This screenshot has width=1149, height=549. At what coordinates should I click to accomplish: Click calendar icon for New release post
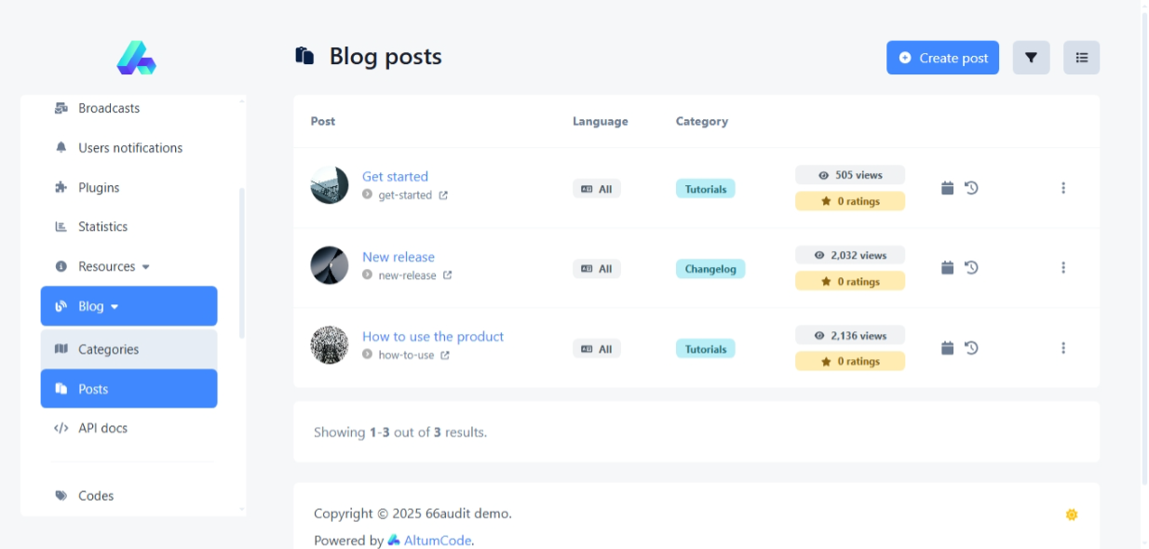947,268
